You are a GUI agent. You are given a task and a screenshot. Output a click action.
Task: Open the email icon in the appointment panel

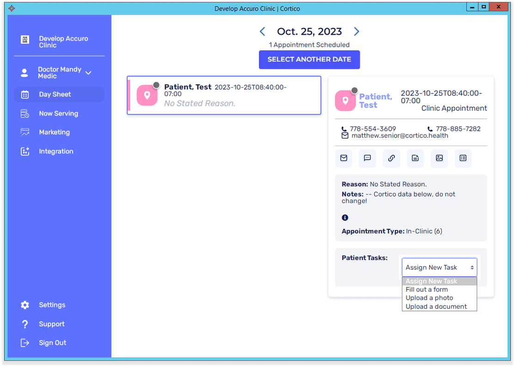click(x=343, y=158)
